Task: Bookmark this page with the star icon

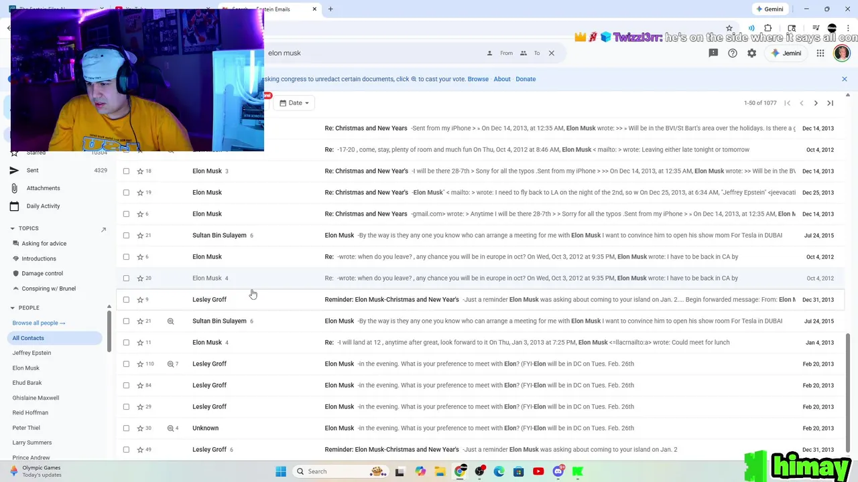Action: click(729, 28)
